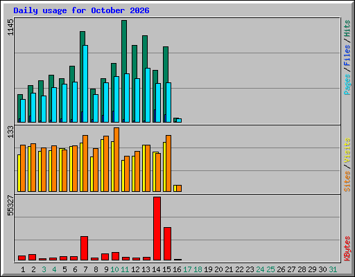The width and height of the screenshot is (355, 277).
Task: Click day 31 on the x-axis
Action: (333, 269)
